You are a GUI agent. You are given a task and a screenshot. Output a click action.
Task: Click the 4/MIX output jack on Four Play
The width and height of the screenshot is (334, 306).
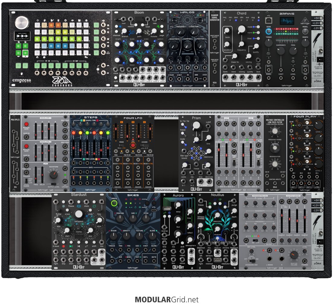317,183
